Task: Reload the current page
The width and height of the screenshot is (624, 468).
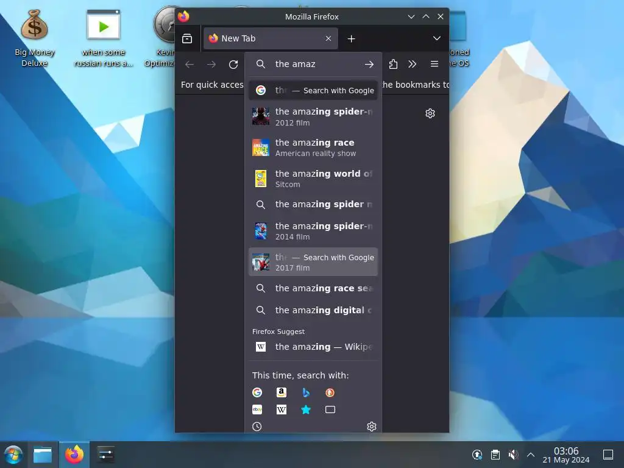Action: [x=233, y=64]
